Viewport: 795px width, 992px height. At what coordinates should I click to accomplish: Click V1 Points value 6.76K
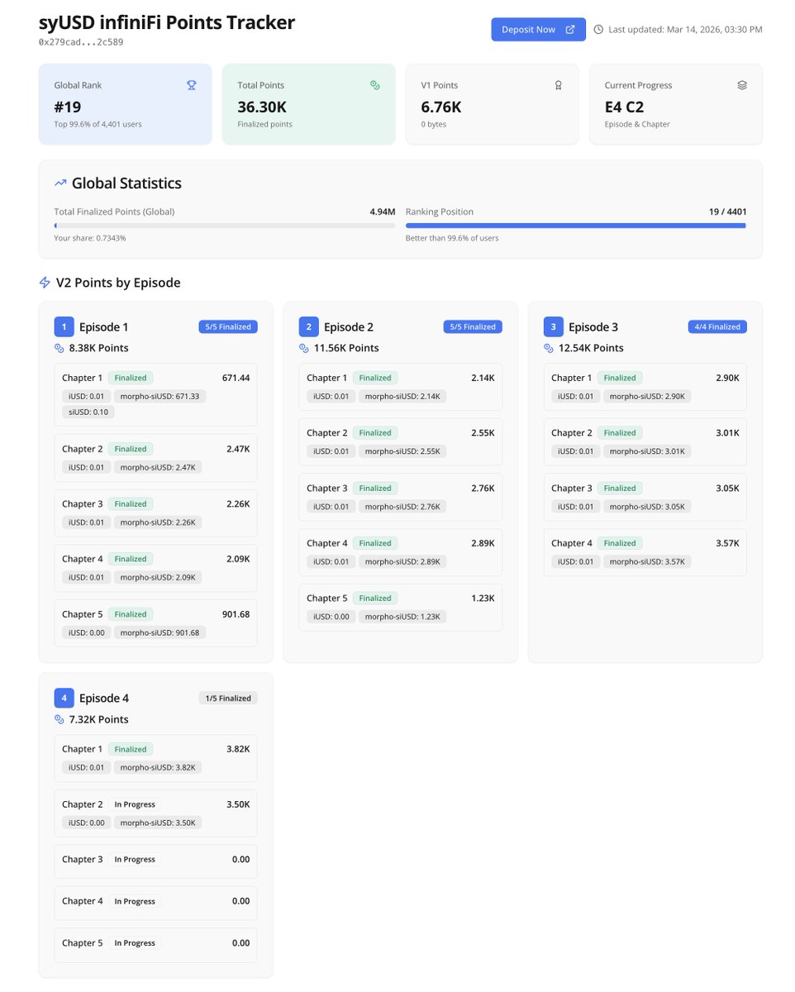(441, 107)
